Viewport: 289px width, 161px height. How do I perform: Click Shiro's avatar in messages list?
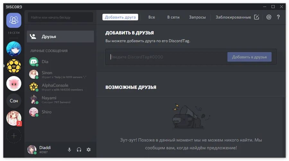pos(34,112)
